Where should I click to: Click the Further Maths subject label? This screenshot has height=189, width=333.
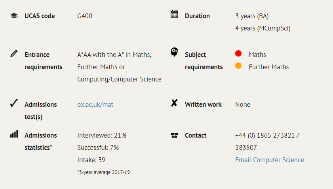[x=268, y=67]
